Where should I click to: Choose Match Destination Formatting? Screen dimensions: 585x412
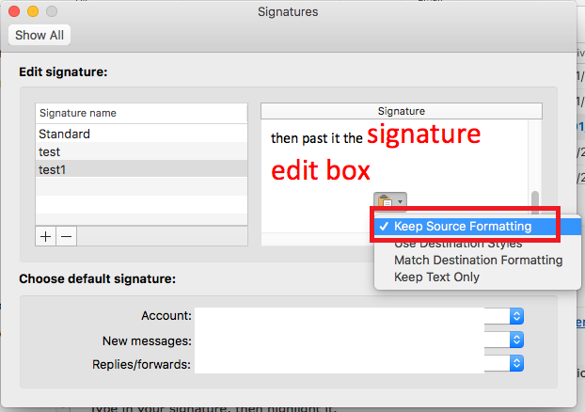(478, 261)
